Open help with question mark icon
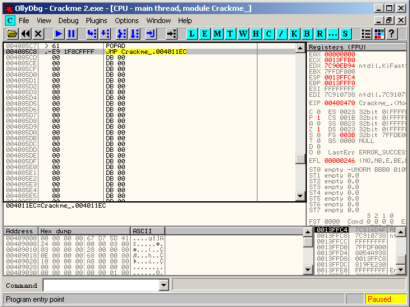The width and height of the screenshot is (410, 307). tap(391, 34)
